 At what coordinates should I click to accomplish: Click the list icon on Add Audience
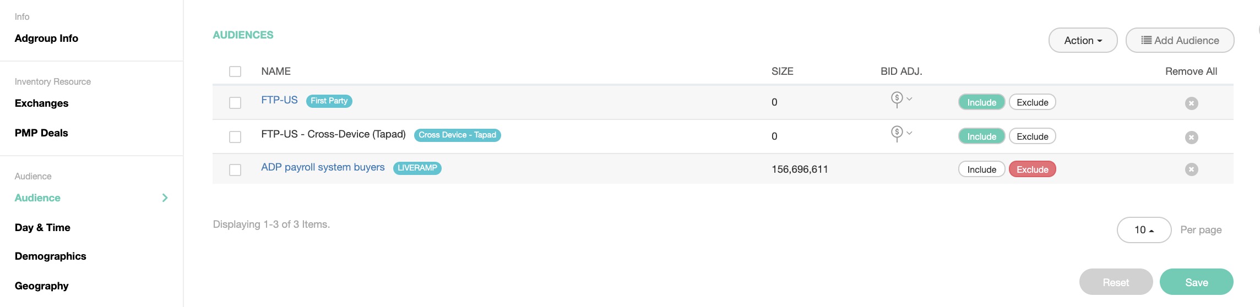(x=1146, y=40)
